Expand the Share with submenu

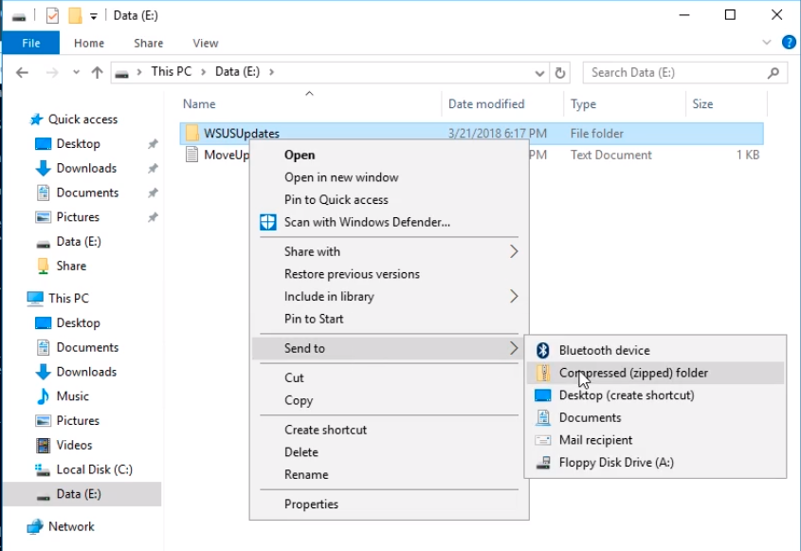pos(390,251)
